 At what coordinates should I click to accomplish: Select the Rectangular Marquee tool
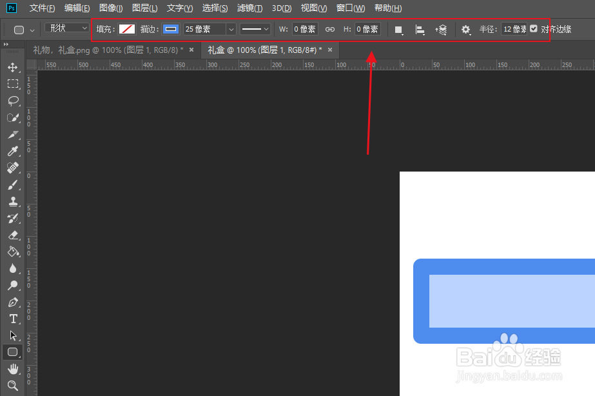12,84
